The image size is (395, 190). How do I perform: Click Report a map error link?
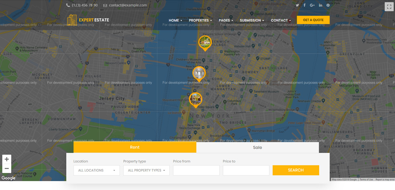tap(385, 180)
